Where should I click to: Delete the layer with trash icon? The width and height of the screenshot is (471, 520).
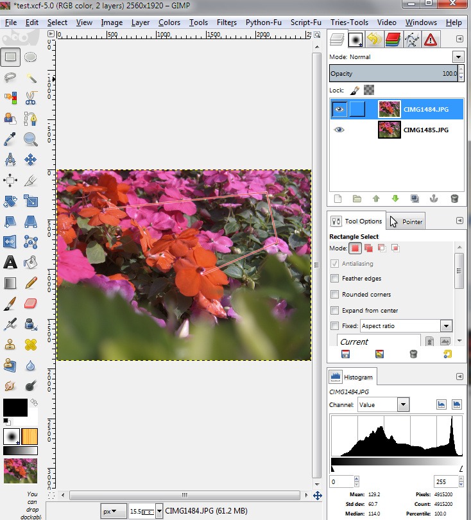[454, 198]
